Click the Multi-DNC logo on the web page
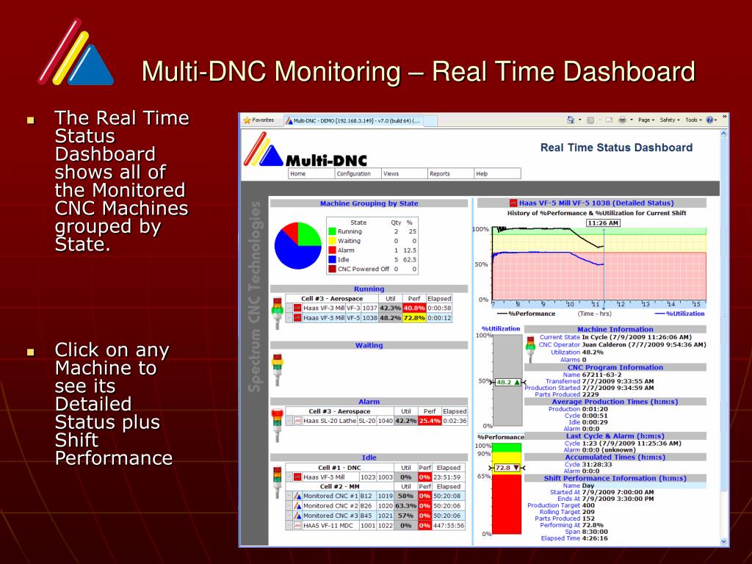 tap(305, 150)
